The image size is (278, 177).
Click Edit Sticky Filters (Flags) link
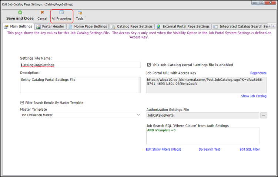(x=164, y=149)
